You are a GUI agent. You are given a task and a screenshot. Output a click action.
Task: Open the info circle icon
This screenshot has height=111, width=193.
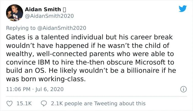182,89
